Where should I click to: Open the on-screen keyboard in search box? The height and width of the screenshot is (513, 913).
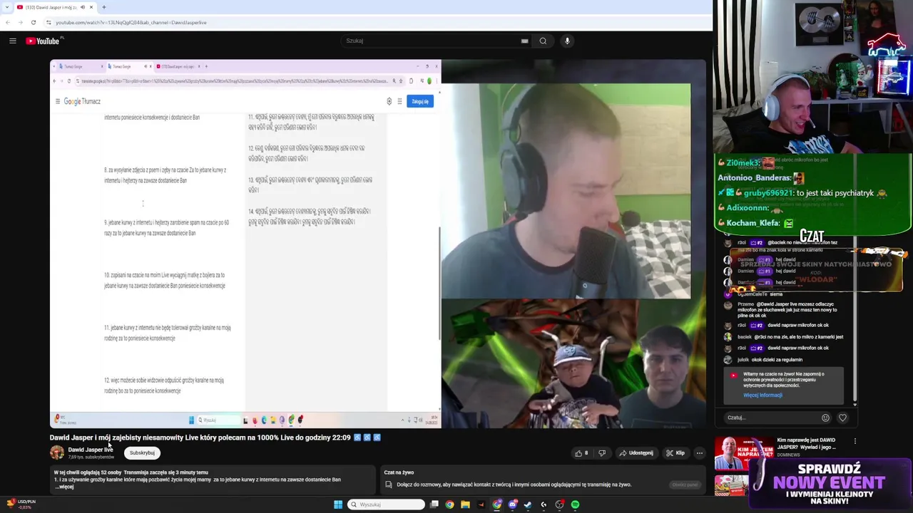[525, 41]
